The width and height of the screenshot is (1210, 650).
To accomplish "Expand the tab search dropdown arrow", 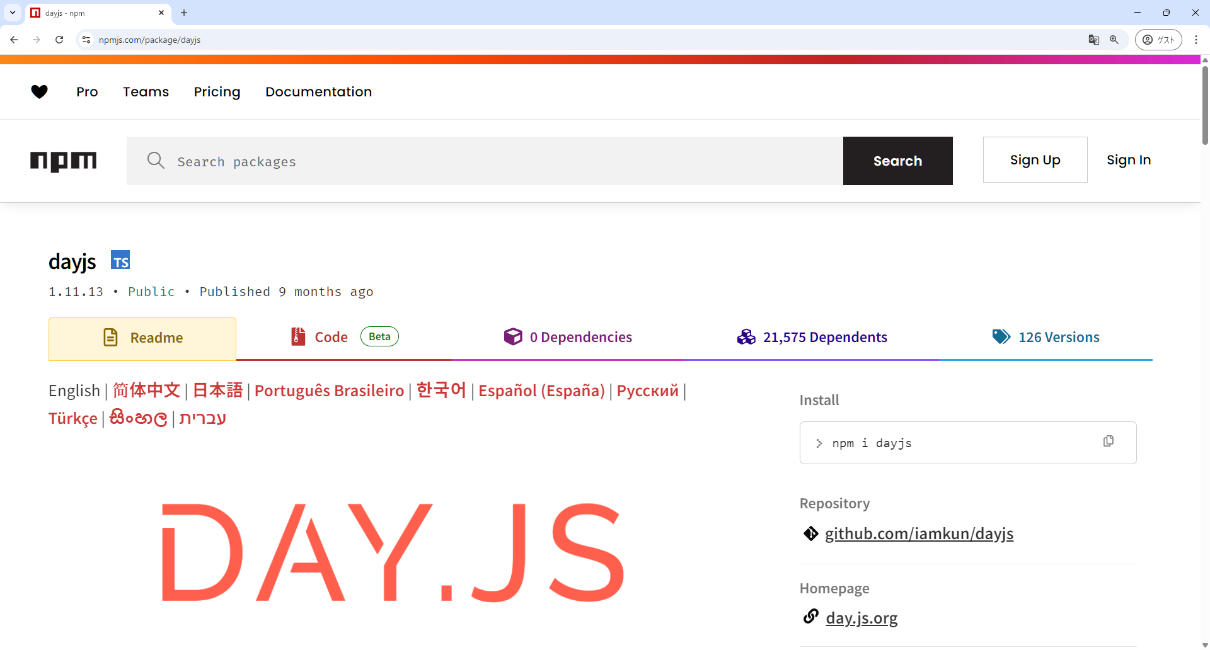I will click(x=13, y=13).
